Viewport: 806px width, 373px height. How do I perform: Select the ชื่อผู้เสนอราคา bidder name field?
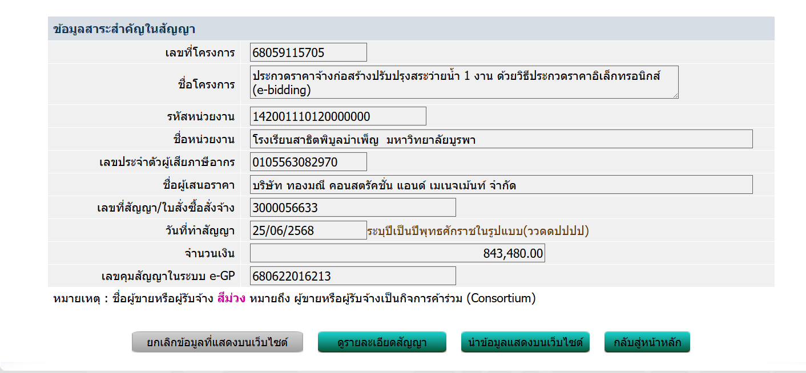click(x=501, y=185)
